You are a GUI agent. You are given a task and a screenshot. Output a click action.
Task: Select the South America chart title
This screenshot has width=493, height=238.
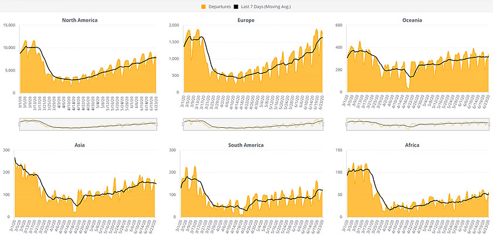click(x=246, y=145)
